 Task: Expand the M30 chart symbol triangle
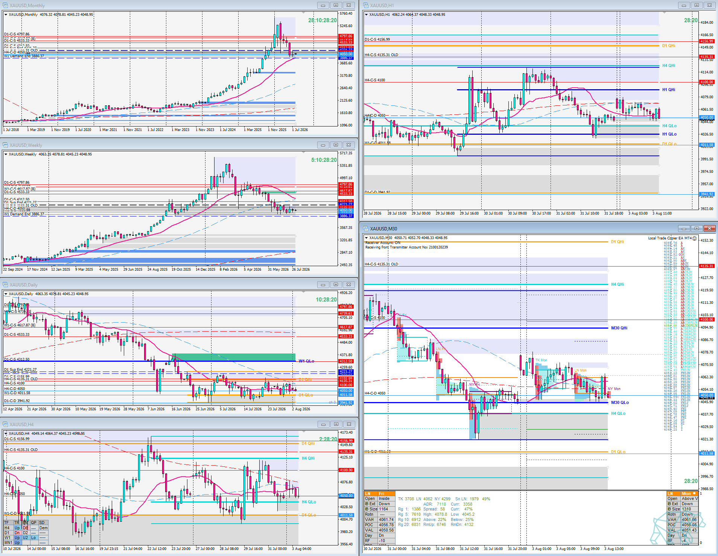pos(366,238)
